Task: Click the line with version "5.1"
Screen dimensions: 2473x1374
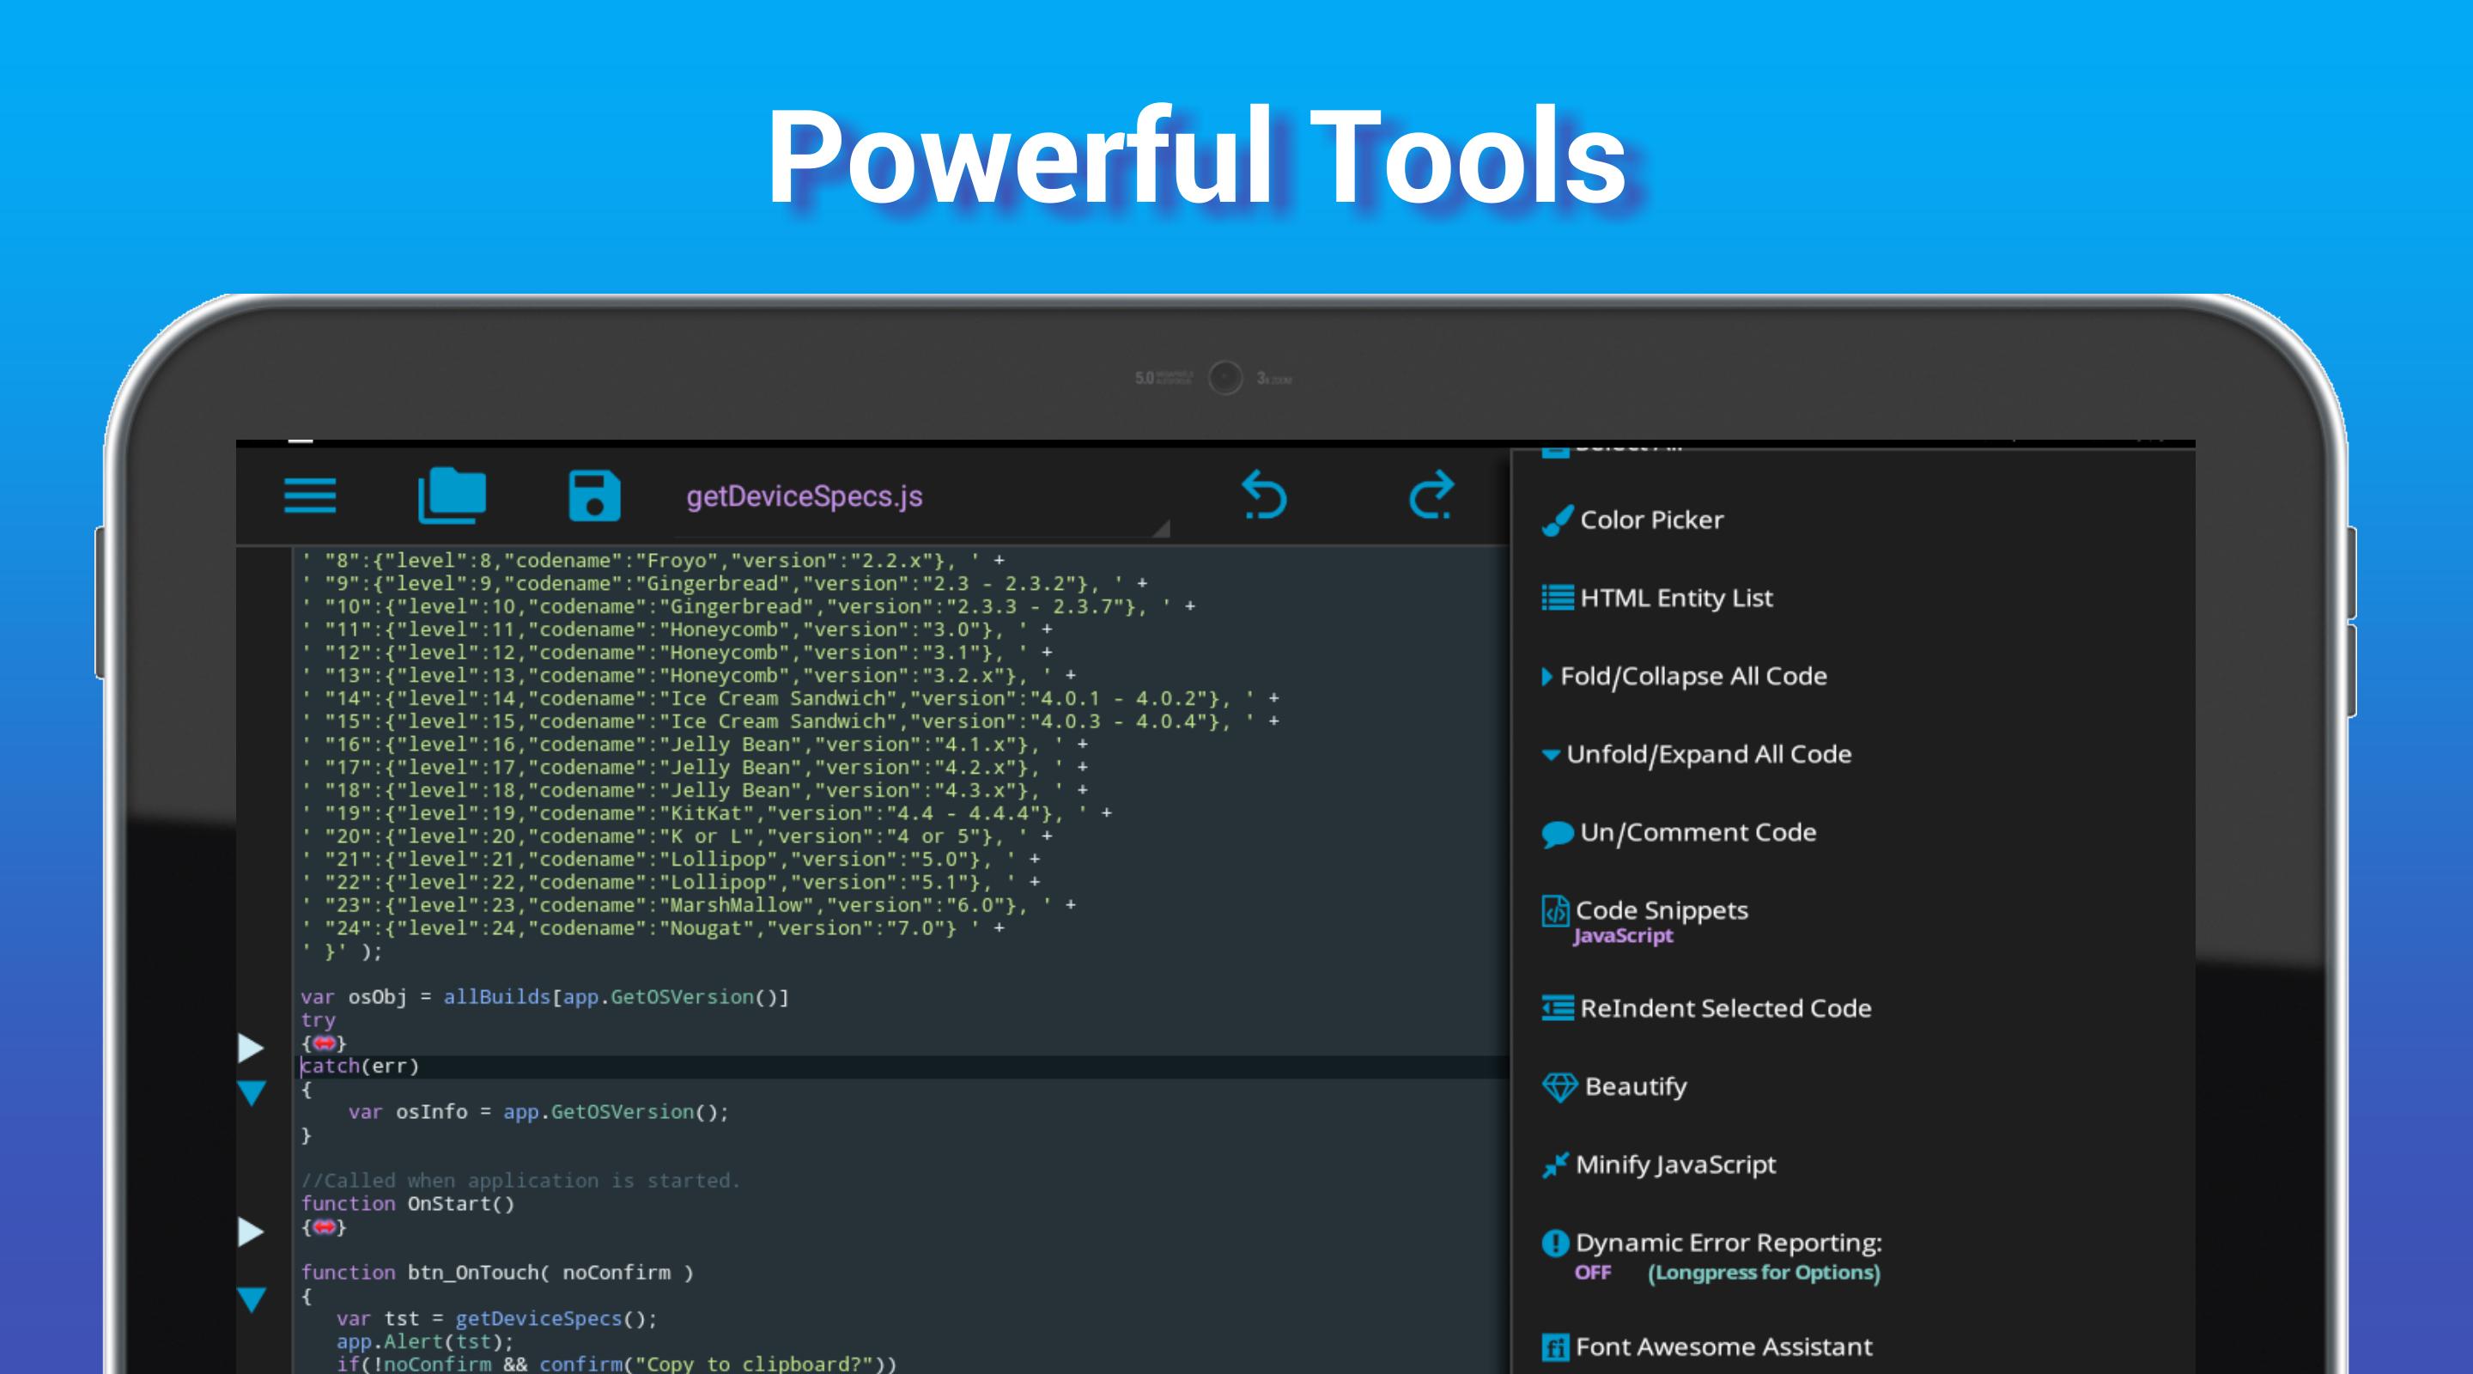Action: click(x=671, y=883)
